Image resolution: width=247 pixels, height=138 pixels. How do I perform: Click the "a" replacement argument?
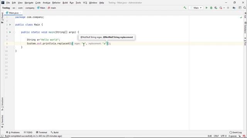click(105, 43)
